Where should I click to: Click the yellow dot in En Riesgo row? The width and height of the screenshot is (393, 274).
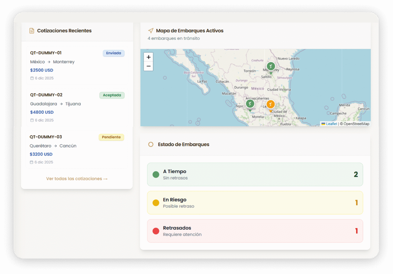click(x=156, y=203)
